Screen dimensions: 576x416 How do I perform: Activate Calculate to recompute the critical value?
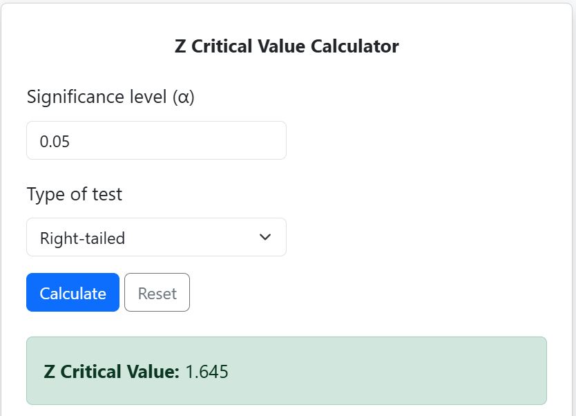point(73,292)
